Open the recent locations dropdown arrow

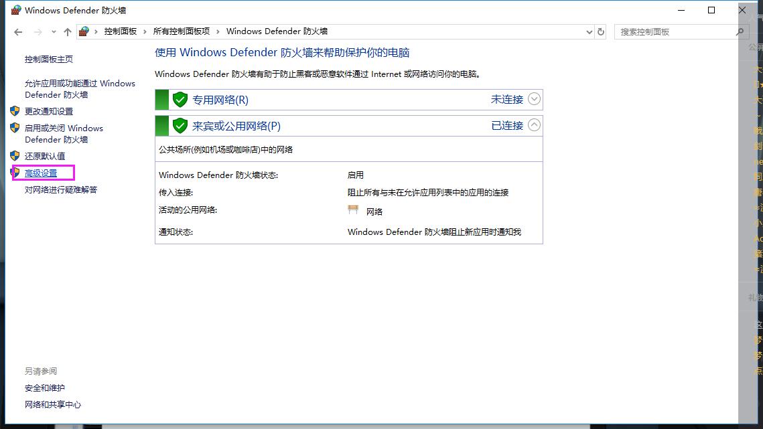click(54, 32)
